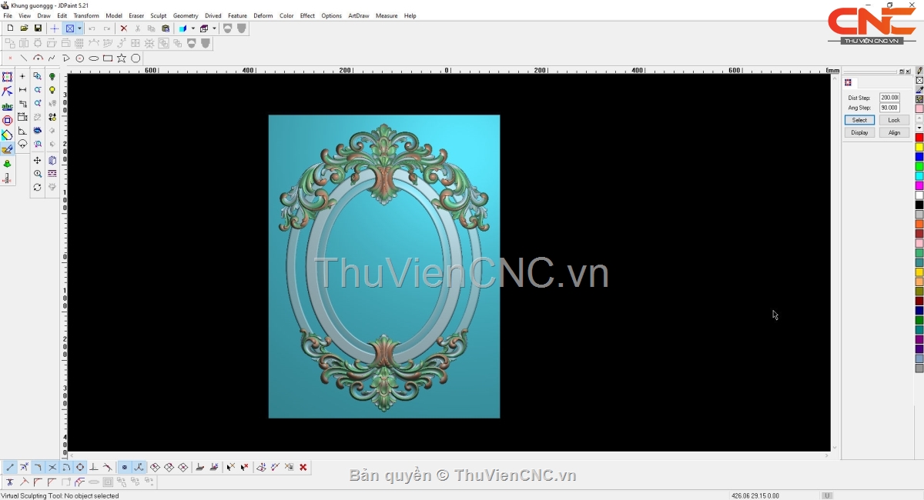Screen dimensions: 924x500
Task: Select the ellipse drawing tool
Action: (94, 58)
